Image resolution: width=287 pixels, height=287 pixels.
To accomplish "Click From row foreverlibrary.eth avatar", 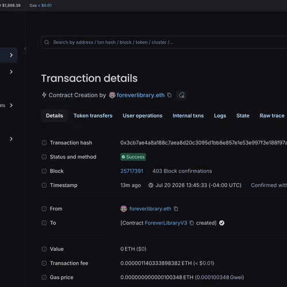I will (123, 209).
